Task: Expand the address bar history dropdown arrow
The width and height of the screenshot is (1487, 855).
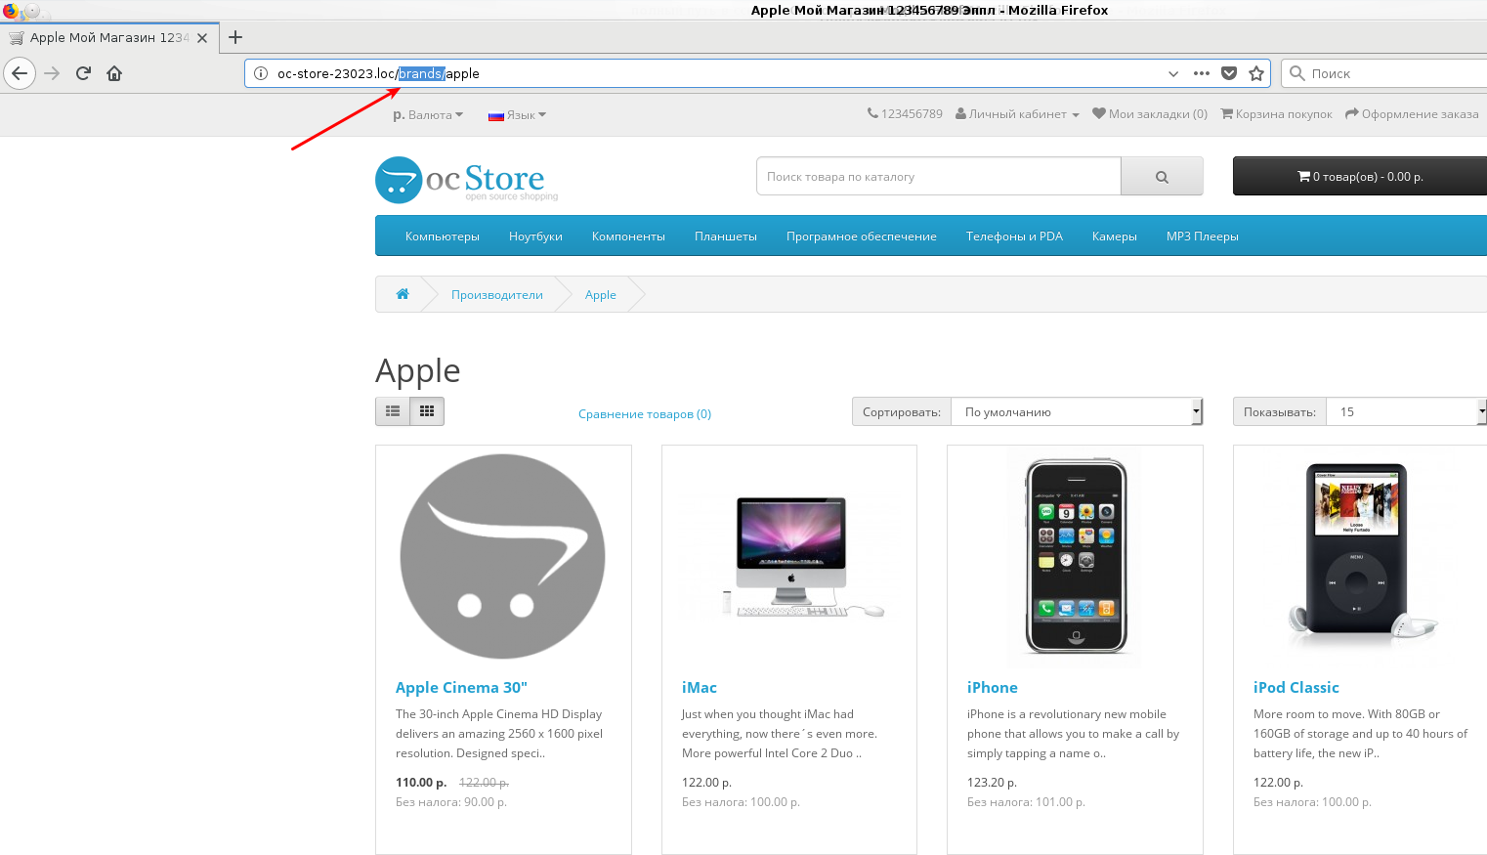Action: pyautogui.click(x=1173, y=73)
